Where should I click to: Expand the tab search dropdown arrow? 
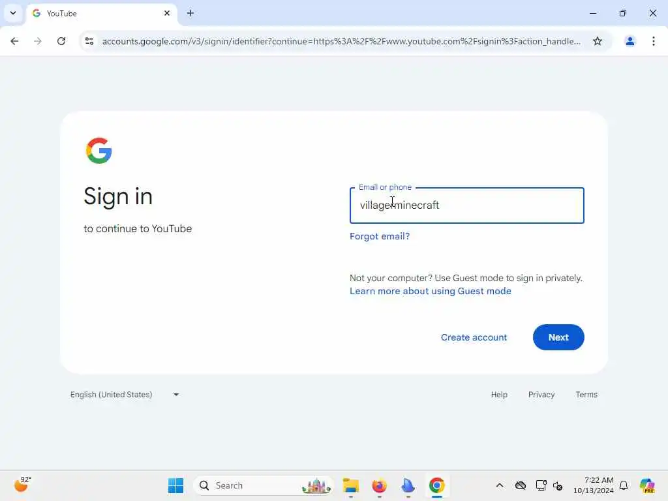13,13
